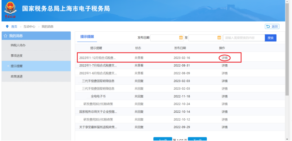Focus the start 发布日期 input field

[x=167, y=38]
